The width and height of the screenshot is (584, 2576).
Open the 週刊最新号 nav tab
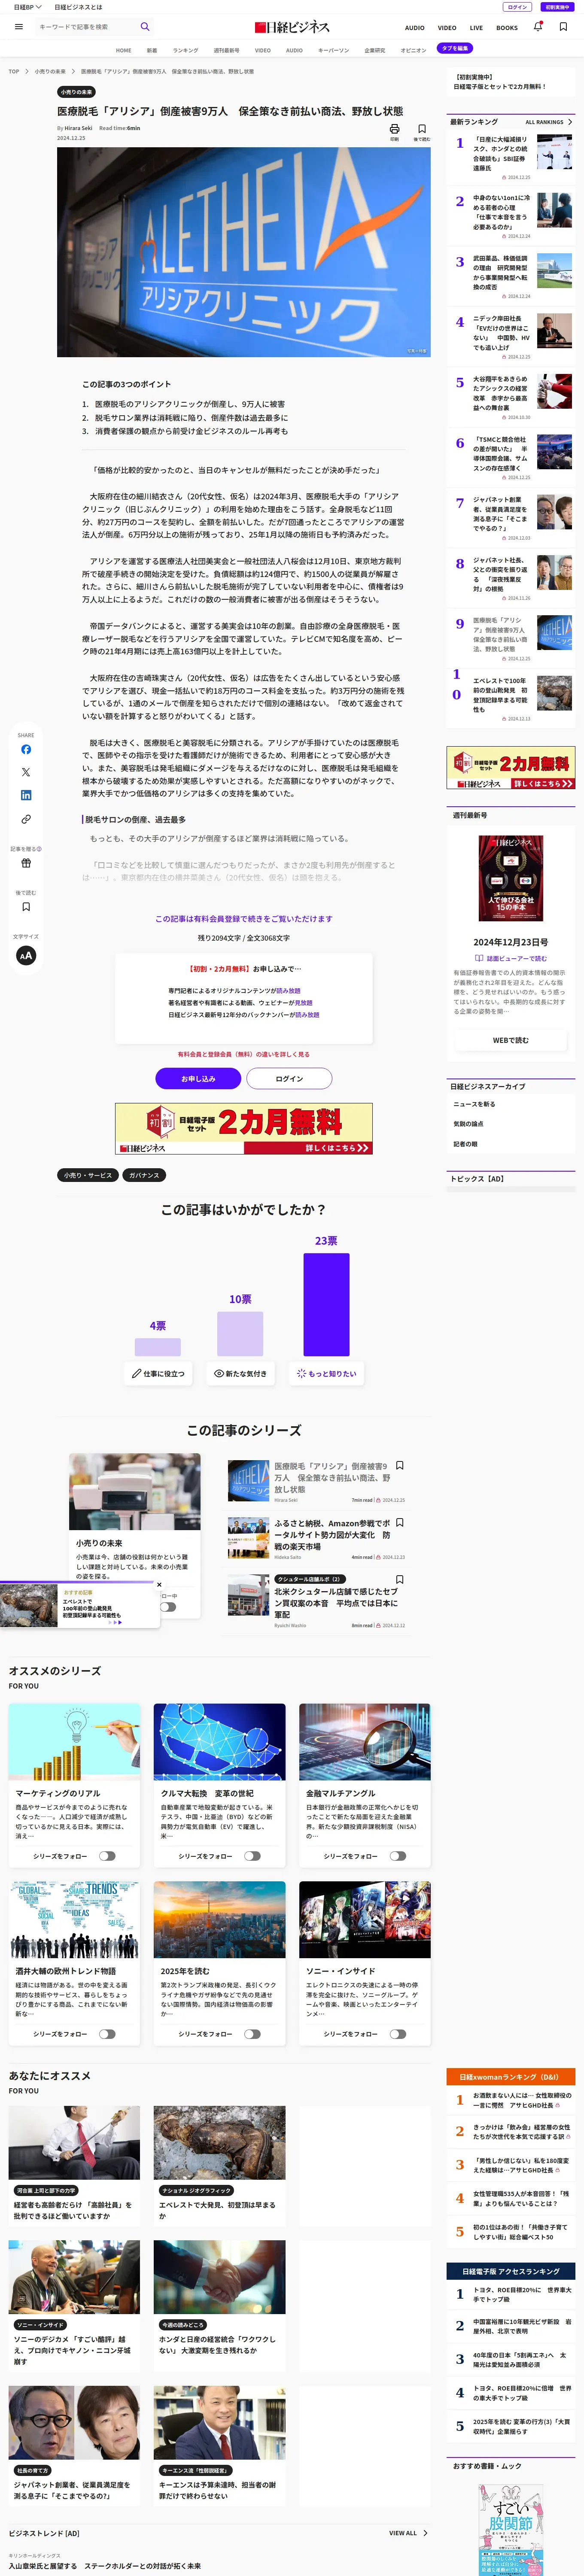226,50
